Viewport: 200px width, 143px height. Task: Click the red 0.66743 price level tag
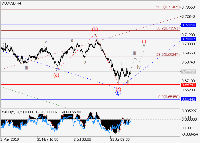pyautogui.click(x=188, y=85)
